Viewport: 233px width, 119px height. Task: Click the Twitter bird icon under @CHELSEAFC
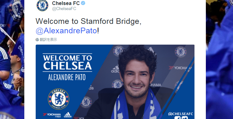click(185, 118)
